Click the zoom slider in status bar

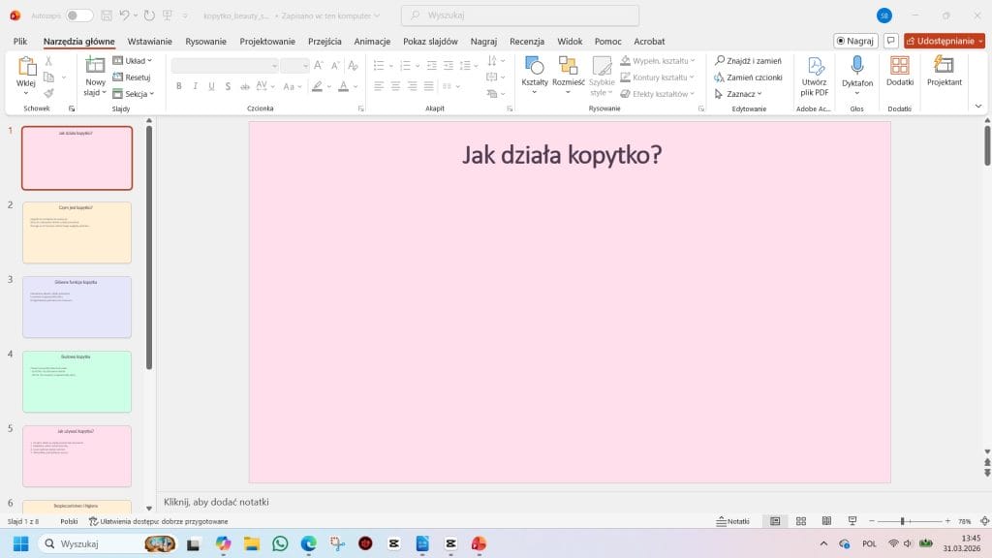(x=902, y=521)
